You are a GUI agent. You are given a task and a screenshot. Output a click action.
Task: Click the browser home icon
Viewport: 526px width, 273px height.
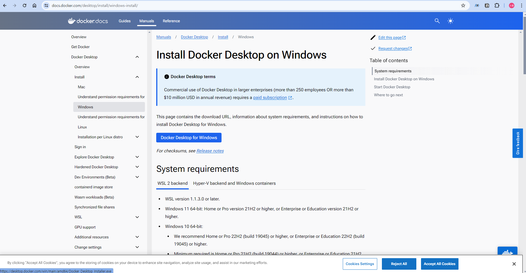pos(34,5)
